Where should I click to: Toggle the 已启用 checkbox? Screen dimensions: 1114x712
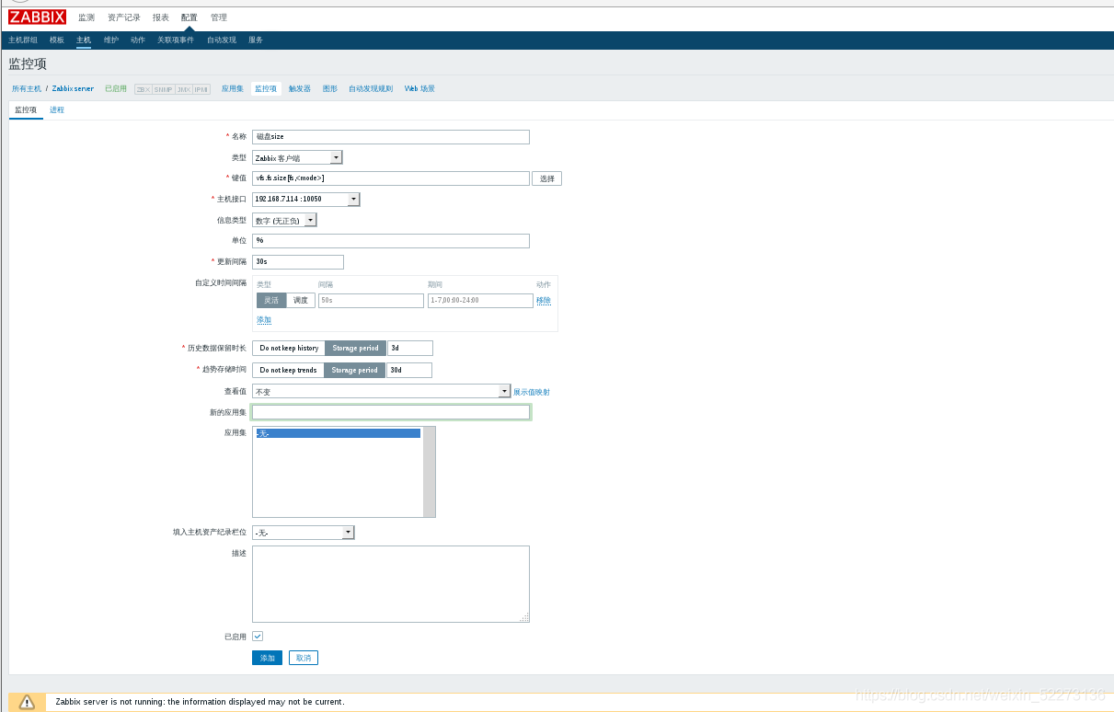tap(258, 636)
